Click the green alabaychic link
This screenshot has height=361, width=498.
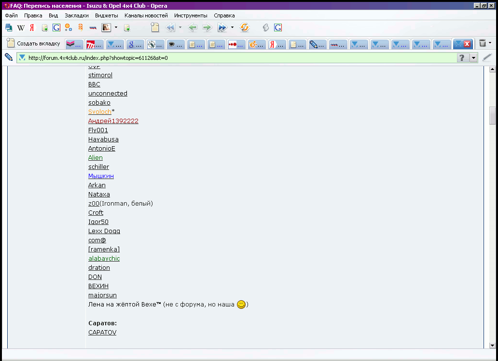[104, 258]
